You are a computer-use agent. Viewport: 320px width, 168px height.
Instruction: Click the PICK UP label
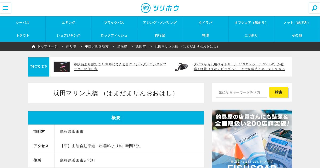pyautogui.click(x=39, y=67)
